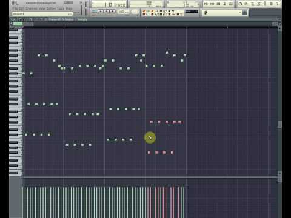The width and height of the screenshot is (291, 218).
Task: Toggle first bottom-row recording panel icon
Action: coord(144,14)
